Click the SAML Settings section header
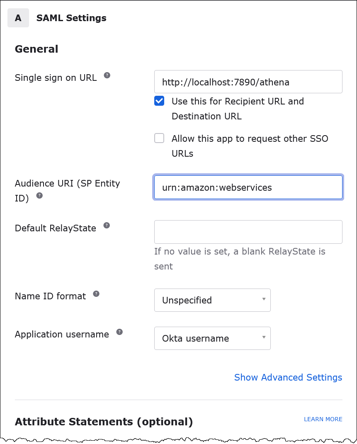 (71, 18)
